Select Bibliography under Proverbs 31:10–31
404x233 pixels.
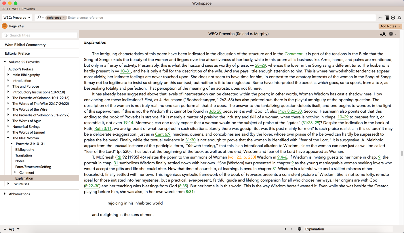(25, 150)
